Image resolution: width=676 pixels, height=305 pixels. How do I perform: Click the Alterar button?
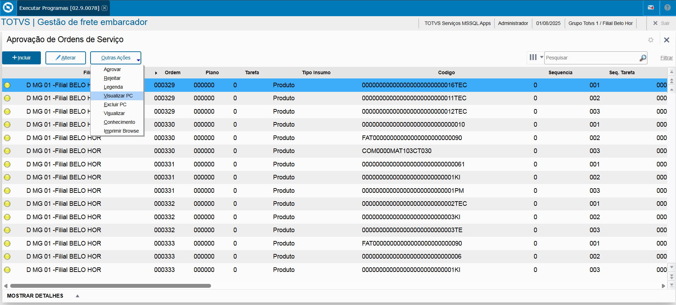[x=66, y=58]
